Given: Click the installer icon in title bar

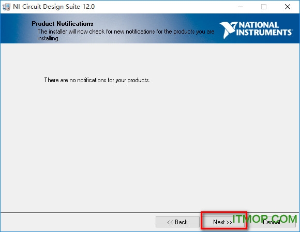Looking at the screenshot, I should [x=6, y=7].
